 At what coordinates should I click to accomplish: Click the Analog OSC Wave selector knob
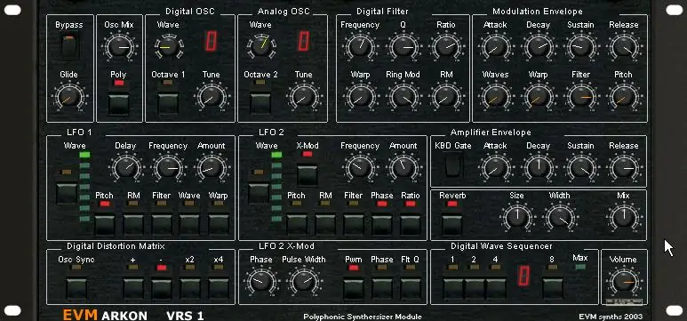pyautogui.click(x=260, y=46)
